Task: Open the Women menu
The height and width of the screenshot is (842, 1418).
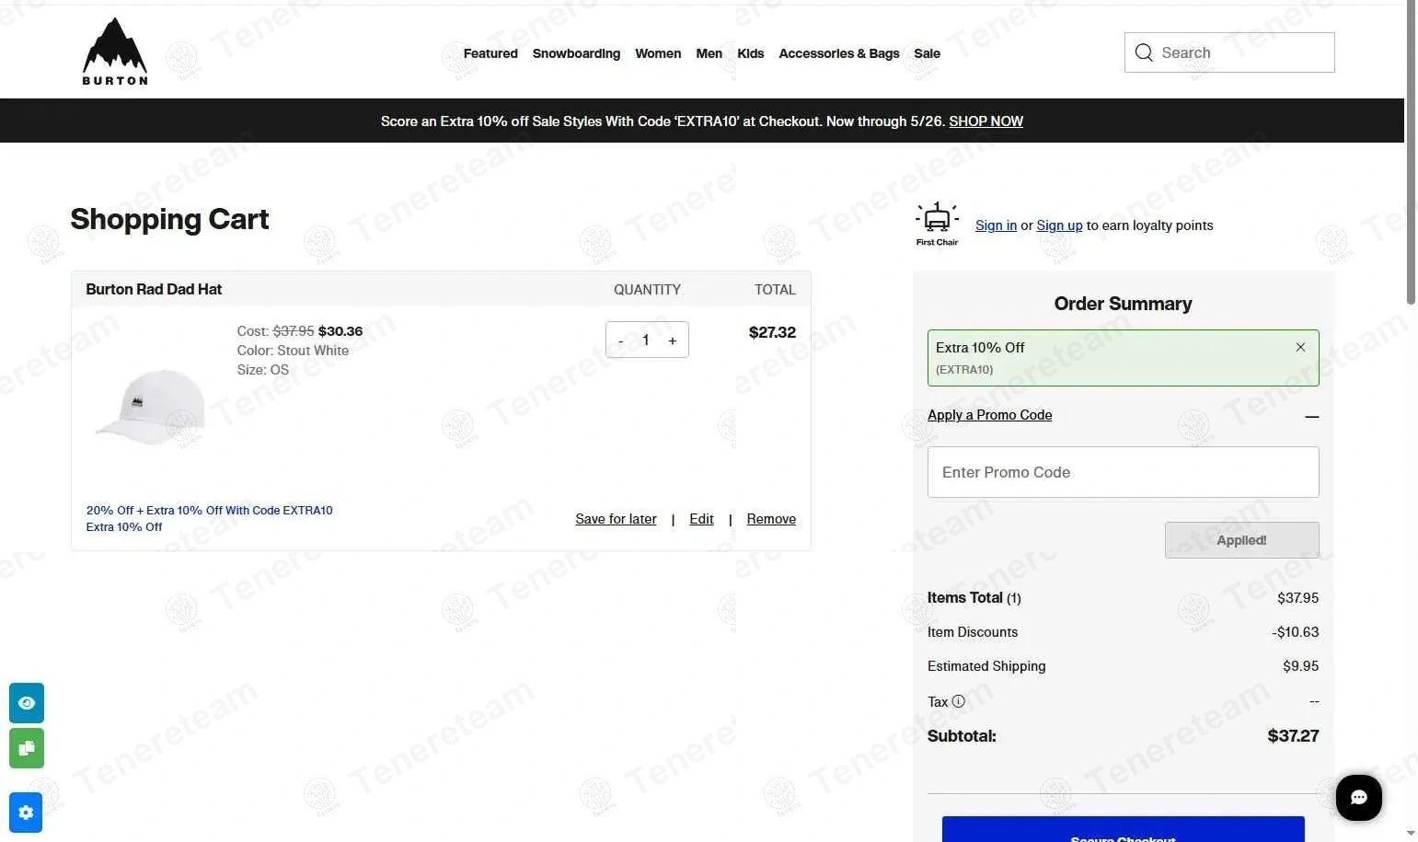Action: [658, 53]
